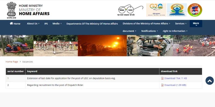Screen dimensions: 215x107
Task: Expand the About Us menu
Action: coord(33,24)
